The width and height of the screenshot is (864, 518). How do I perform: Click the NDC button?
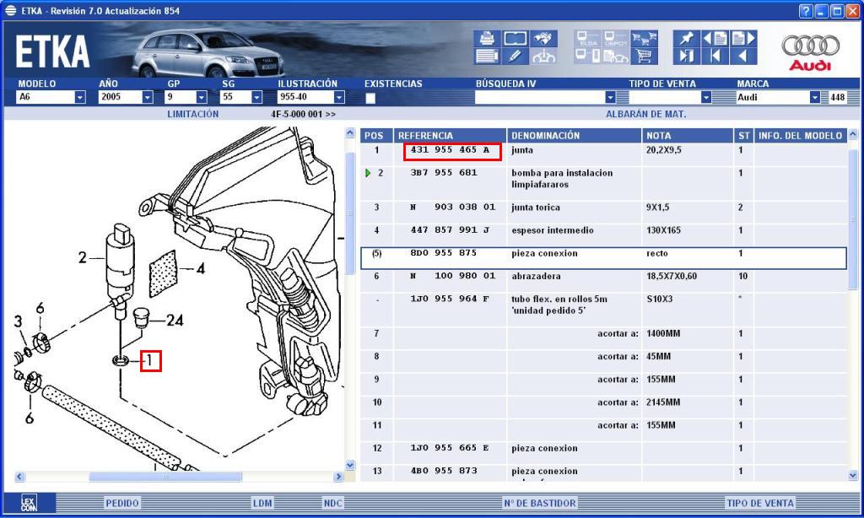[x=332, y=503]
